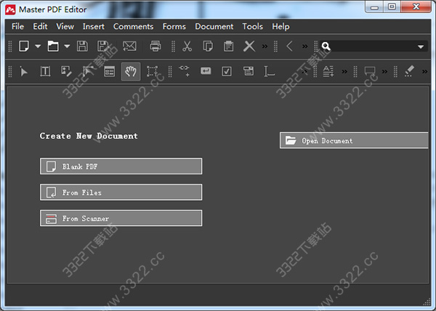Click the Copy icon
The width and height of the screenshot is (436, 311).
click(208, 46)
